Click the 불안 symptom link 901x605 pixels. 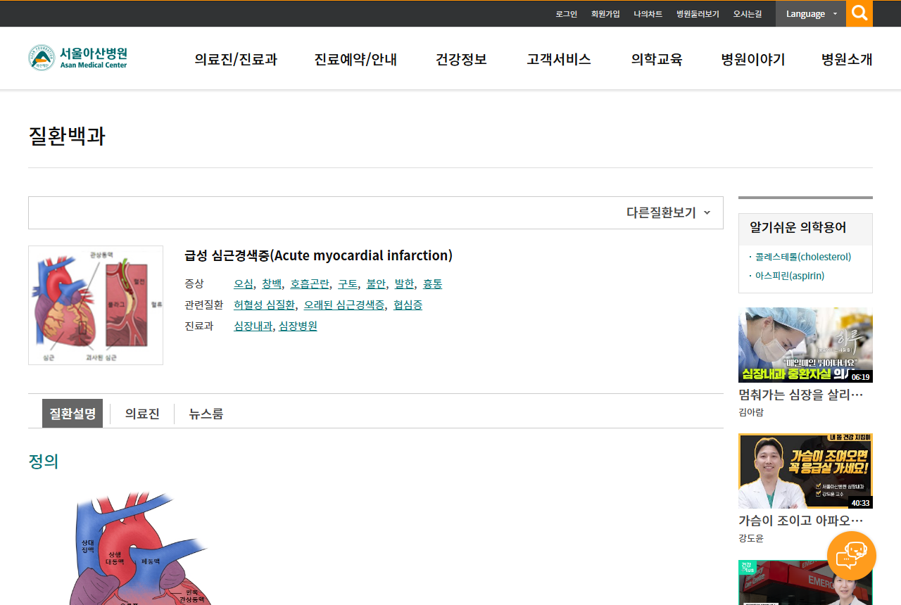[x=376, y=284]
